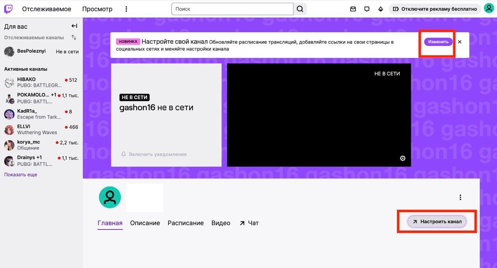
Task: Click the «Настроить канал» button
Action: pos(437,222)
